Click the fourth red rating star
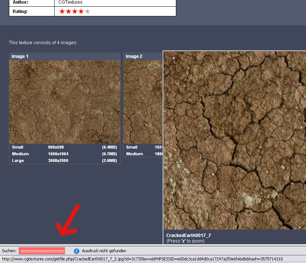 pos(81,12)
